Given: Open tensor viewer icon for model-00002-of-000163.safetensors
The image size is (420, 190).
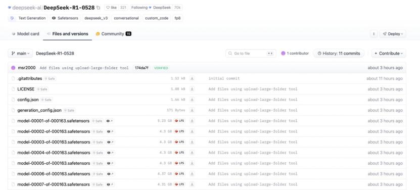Looking at the screenshot, I should pyautogui.click(x=110, y=131).
